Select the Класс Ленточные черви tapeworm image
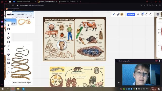 (21, 63)
